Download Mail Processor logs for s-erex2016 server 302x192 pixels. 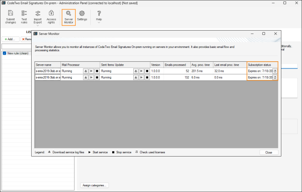pos(86,78)
